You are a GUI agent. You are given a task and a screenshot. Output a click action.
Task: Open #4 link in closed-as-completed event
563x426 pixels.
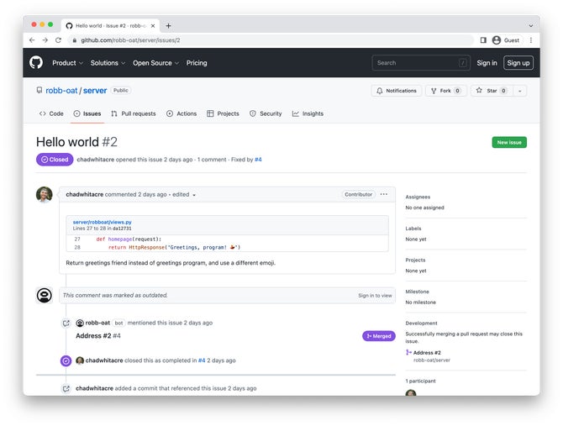tap(202, 360)
